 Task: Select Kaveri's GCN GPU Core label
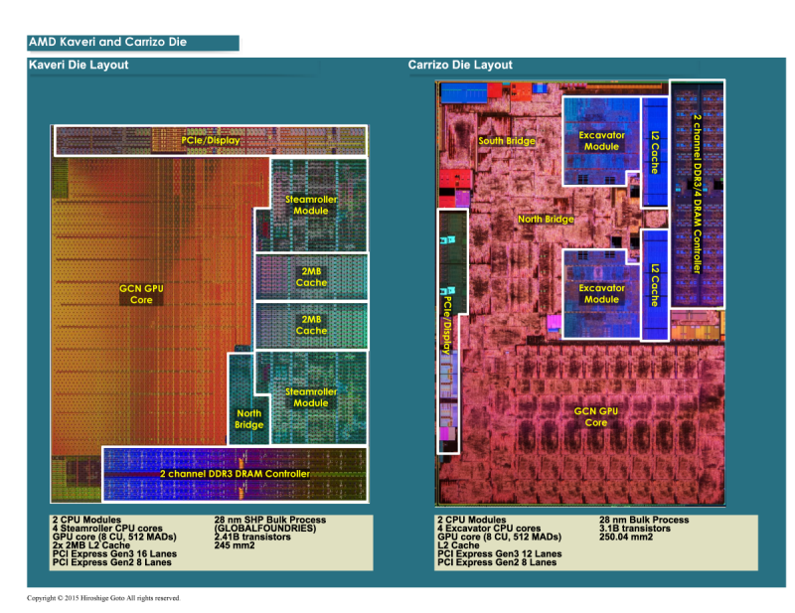pos(142,293)
